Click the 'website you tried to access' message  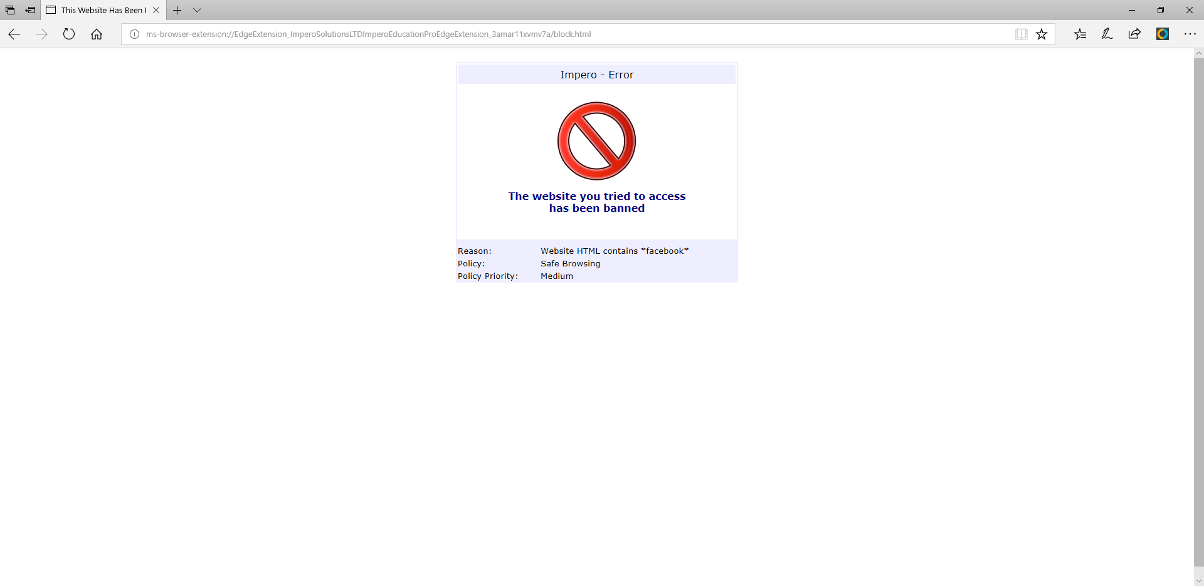[x=597, y=202]
